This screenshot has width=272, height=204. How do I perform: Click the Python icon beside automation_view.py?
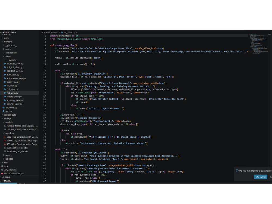[x=5, y=78]
